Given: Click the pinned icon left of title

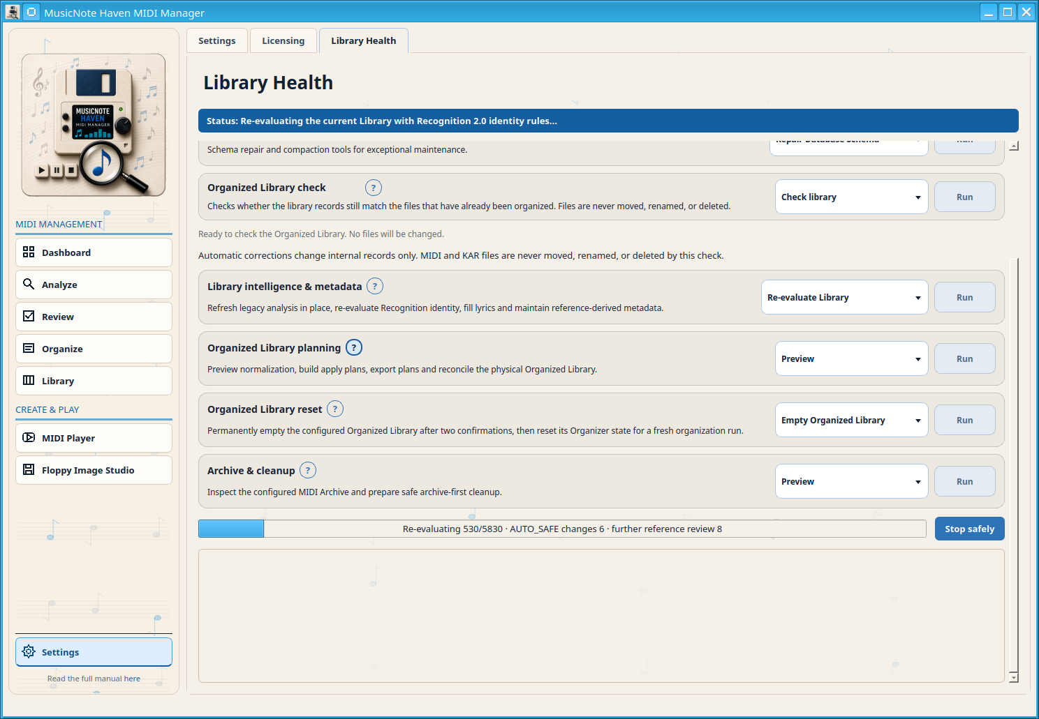Looking at the screenshot, I should [x=31, y=12].
